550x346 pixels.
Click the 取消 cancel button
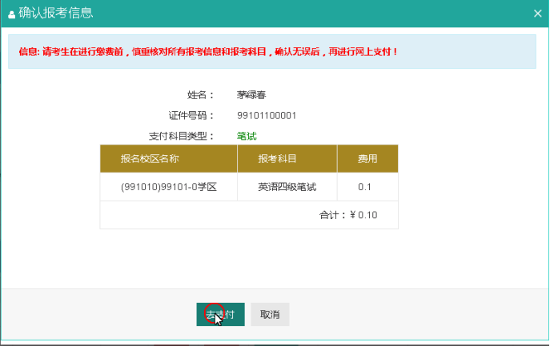click(270, 314)
